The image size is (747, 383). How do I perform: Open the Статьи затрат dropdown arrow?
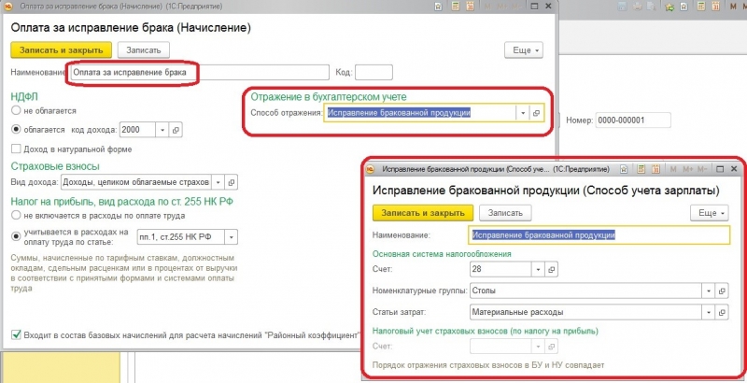tap(711, 312)
